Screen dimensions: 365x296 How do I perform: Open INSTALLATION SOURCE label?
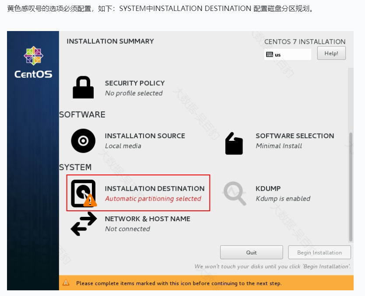(145, 136)
